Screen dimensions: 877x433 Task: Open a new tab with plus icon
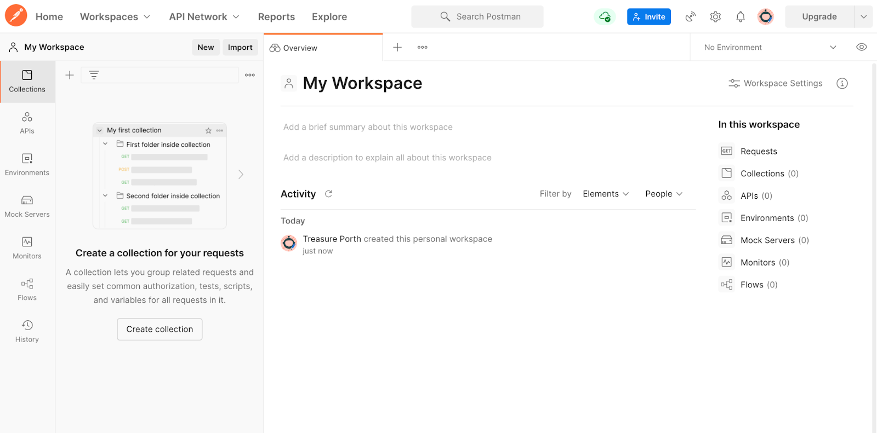(x=397, y=47)
